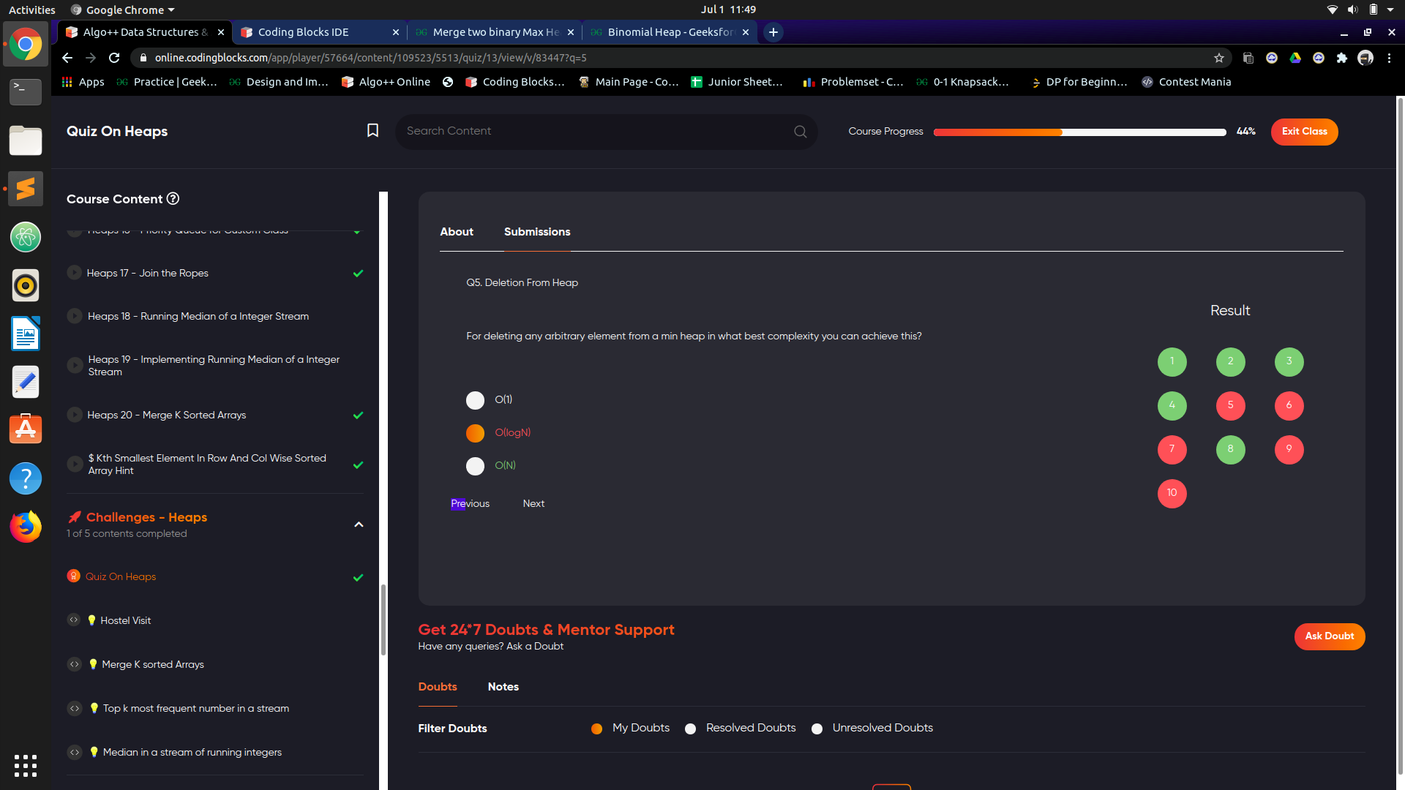Viewport: 1405px width, 790px height.
Task: Collapse the Challenges - Heaps section
Action: click(x=359, y=524)
